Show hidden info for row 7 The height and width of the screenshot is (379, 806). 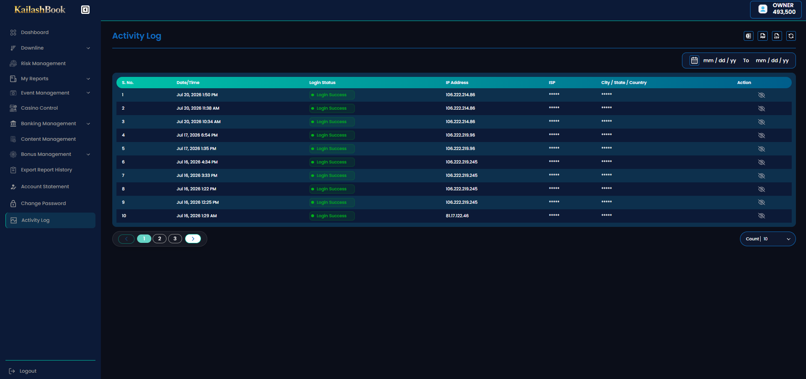pyautogui.click(x=761, y=176)
